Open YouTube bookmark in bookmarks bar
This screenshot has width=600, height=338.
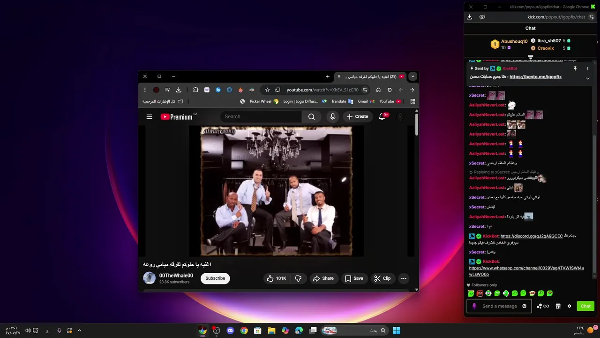[390, 101]
